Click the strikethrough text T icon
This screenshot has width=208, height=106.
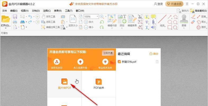point(147,22)
